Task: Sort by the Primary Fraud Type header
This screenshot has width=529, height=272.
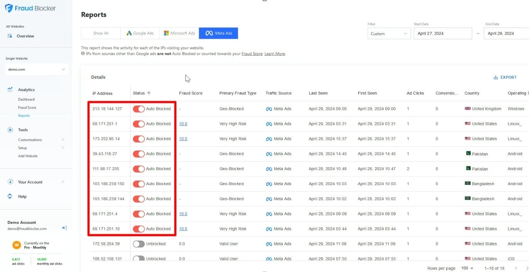Action: [238, 93]
